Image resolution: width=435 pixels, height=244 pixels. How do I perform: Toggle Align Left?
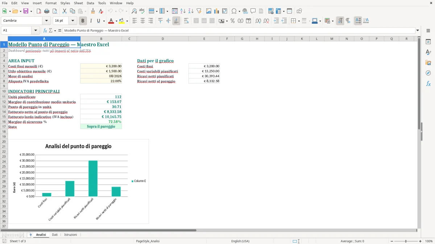pyautogui.click(x=135, y=21)
